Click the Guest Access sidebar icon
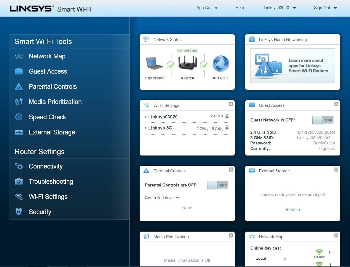The image size is (350, 267). (19, 71)
